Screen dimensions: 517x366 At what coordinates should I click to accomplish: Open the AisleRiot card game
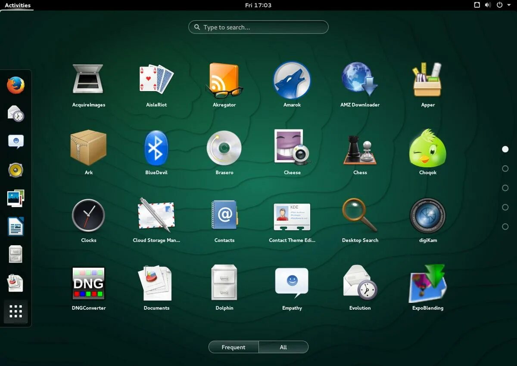[x=156, y=80]
